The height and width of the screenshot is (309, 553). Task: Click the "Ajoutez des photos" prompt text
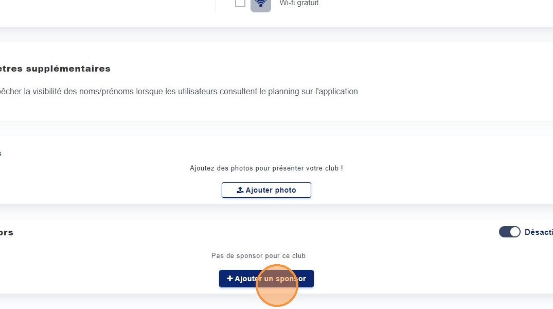pos(266,168)
